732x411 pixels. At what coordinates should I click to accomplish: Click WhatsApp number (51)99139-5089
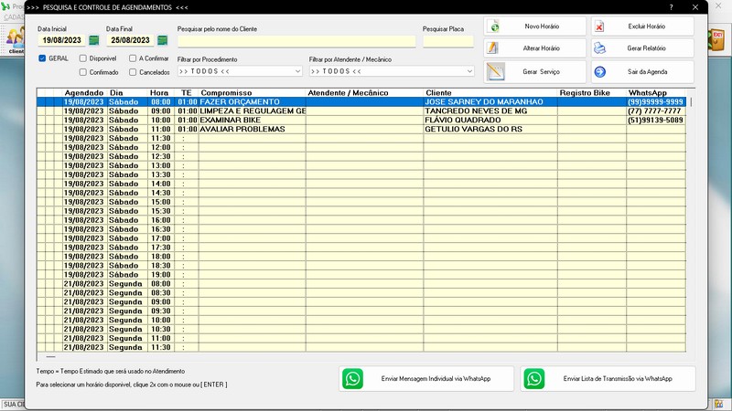pyautogui.click(x=655, y=120)
